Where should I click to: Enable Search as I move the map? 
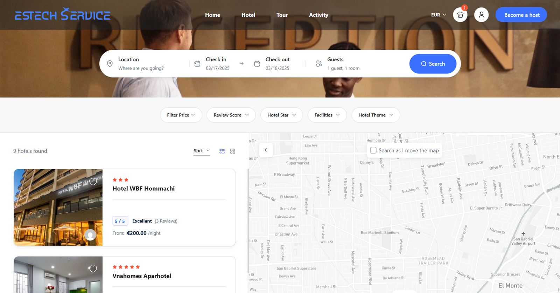(x=373, y=150)
